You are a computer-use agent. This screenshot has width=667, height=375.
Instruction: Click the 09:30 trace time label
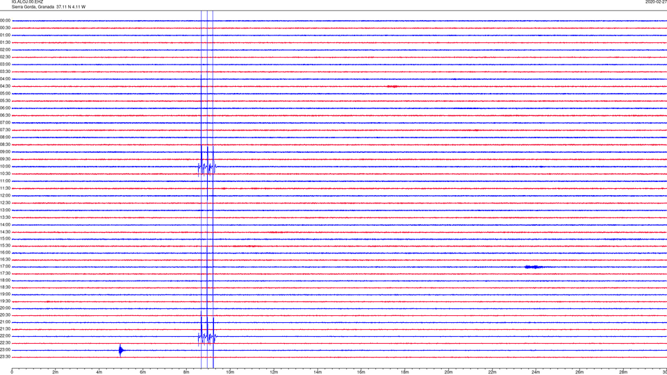pos(5,160)
